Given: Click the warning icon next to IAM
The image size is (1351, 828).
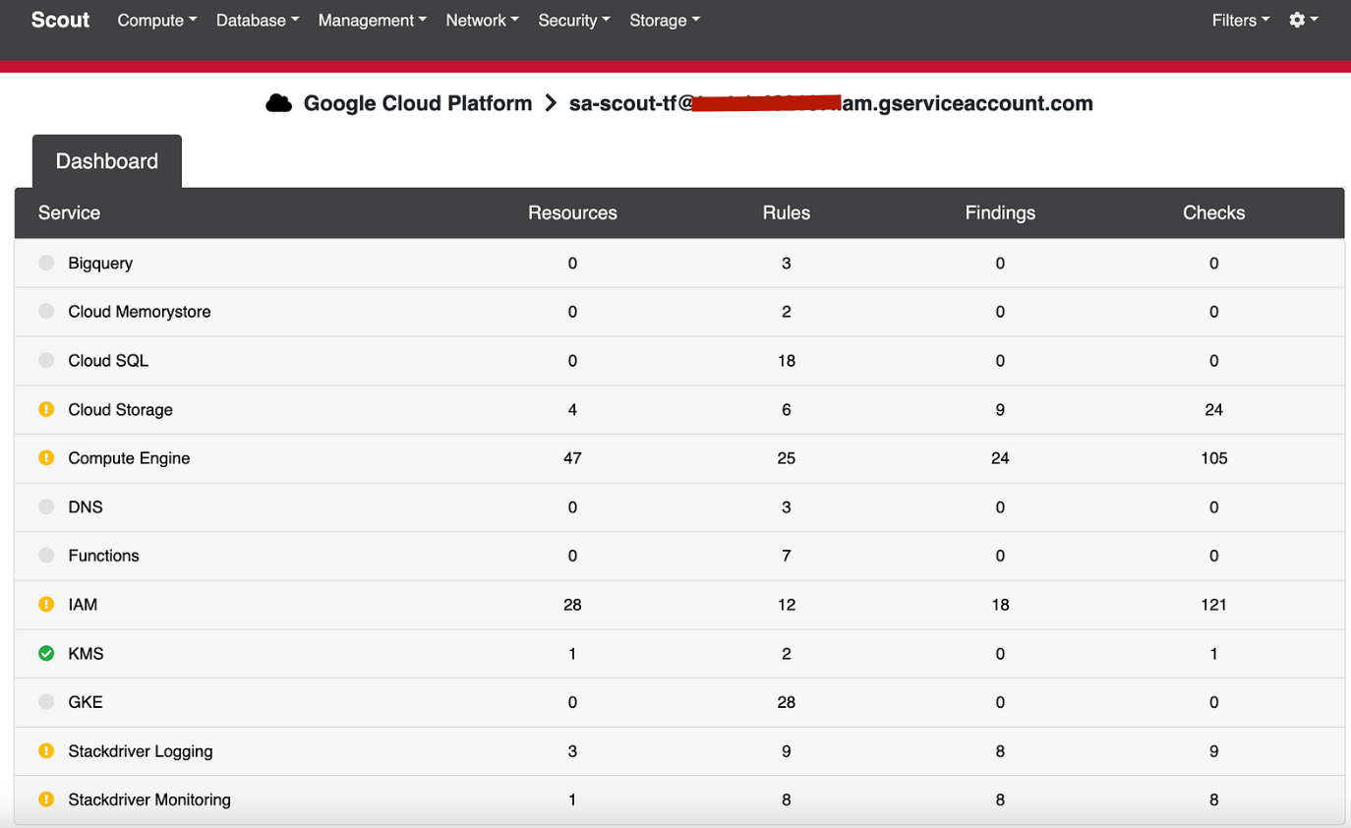Looking at the screenshot, I should point(46,604).
